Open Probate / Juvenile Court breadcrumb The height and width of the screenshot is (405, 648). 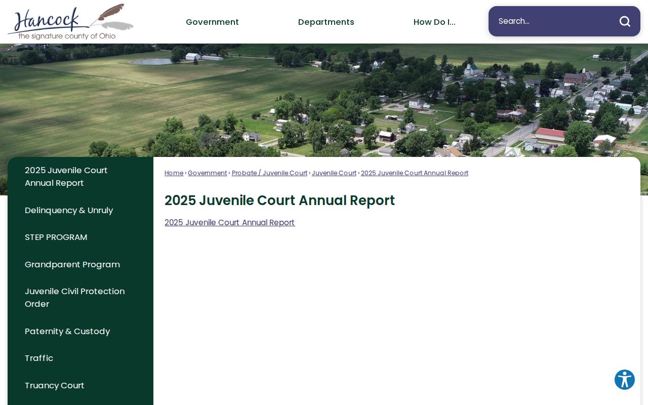pos(269,173)
